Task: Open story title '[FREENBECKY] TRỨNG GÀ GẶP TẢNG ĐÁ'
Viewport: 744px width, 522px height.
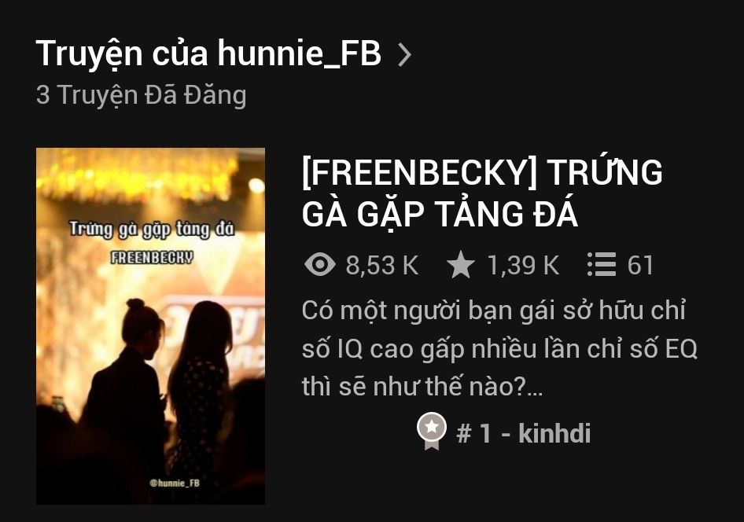Action: 481,193
